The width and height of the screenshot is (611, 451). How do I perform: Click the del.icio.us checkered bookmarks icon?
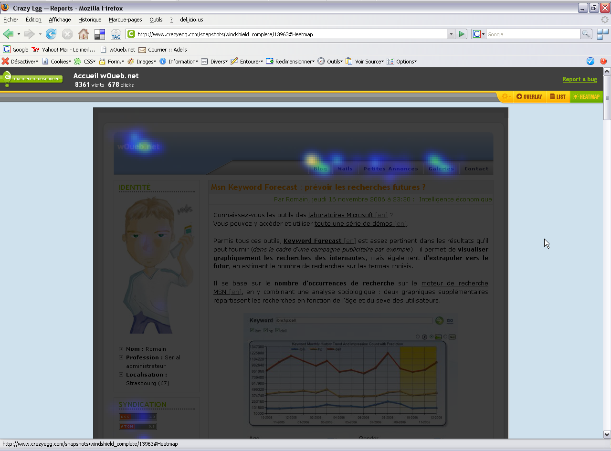(100, 34)
